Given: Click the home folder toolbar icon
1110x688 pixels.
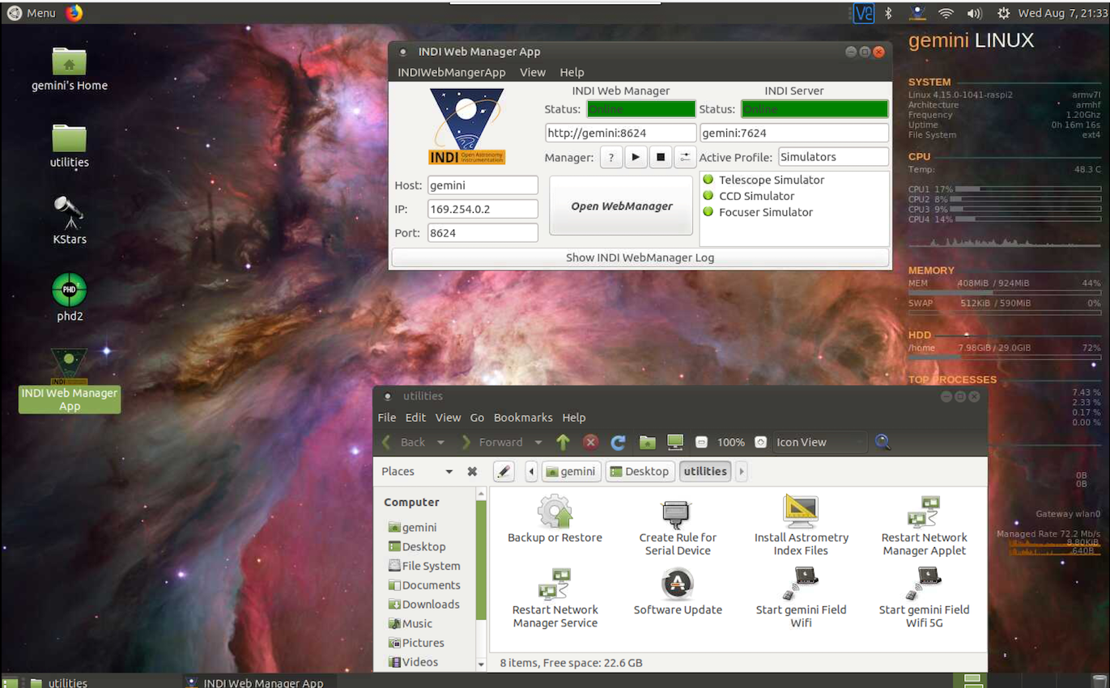Looking at the screenshot, I should (x=647, y=442).
